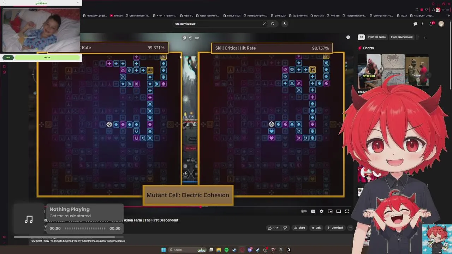Screen dimensions: 452x254
Task: Dislike the video
Action: coord(285,228)
